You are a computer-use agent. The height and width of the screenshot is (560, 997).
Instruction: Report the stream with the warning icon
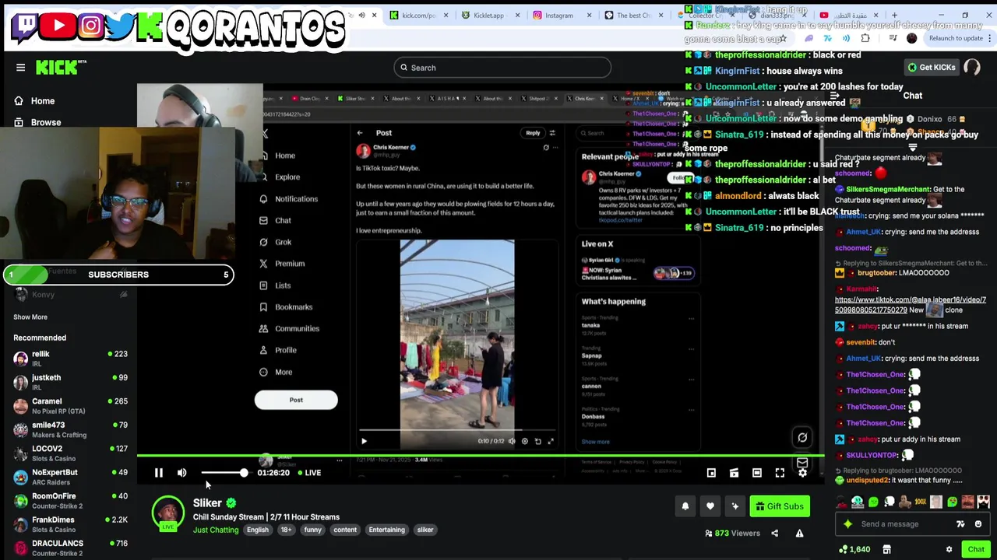pyautogui.click(x=799, y=534)
